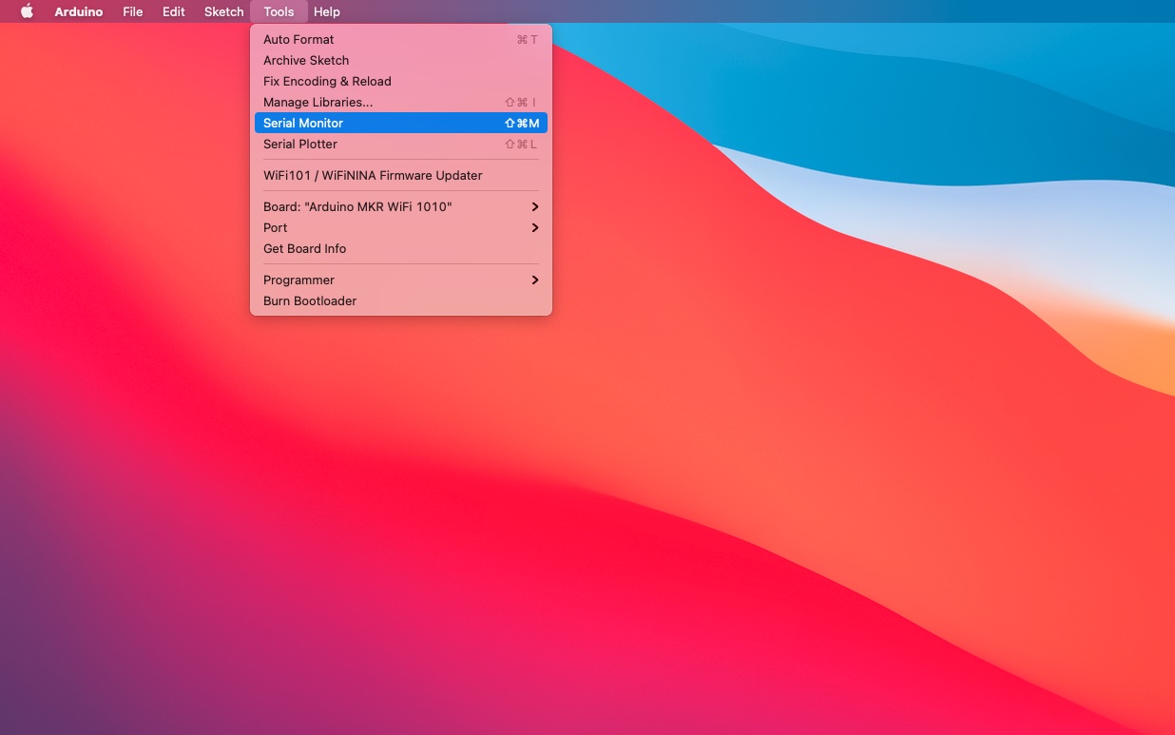Open the Serial Plotter

click(x=300, y=144)
